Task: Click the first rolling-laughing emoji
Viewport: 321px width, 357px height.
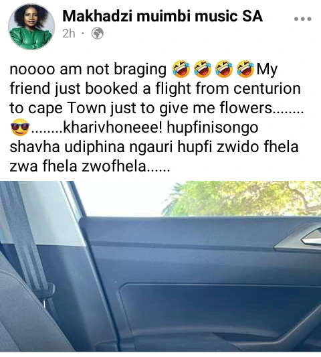Action: pyautogui.click(x=181, y=69)
